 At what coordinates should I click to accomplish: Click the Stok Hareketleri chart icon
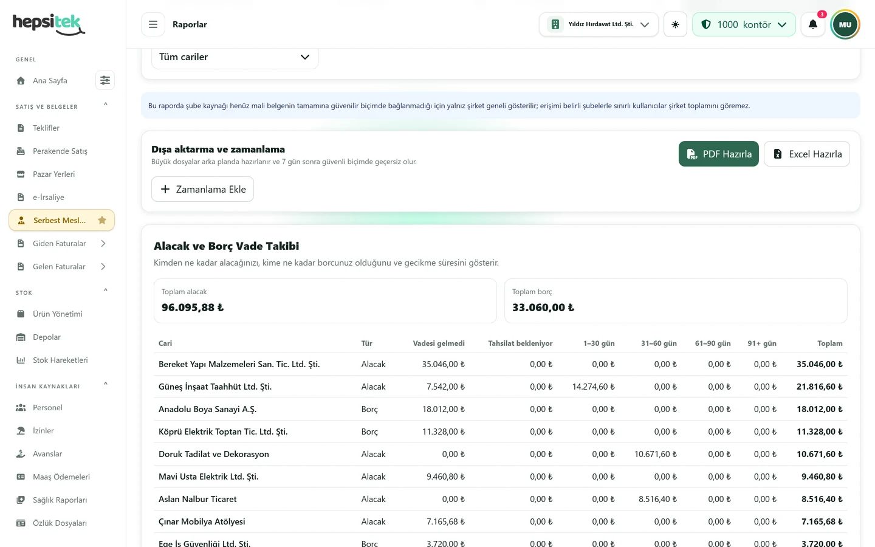pyautogui.click(x=21, y=360)
